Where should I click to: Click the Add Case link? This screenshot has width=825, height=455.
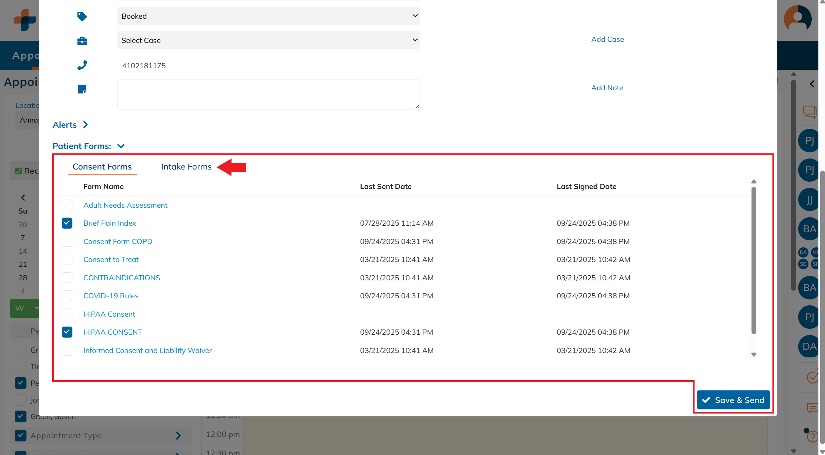click(607, 39)
